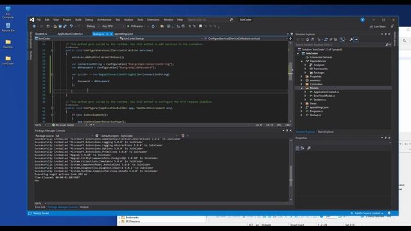Image resolution: width=411 pixels, height=231 pixels.
Task: Select appsettings.json in Solution Explorer
Action: coord(319,107)
